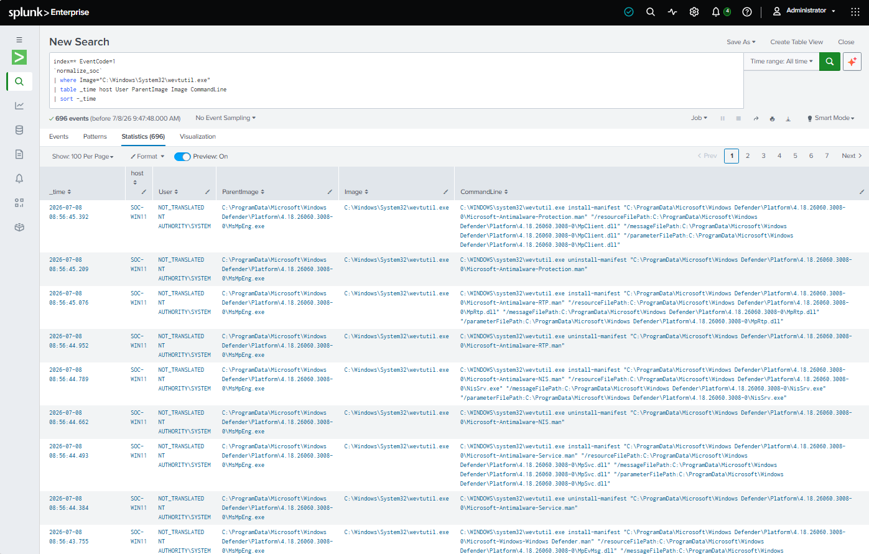Open the Datasets database icon in sidebar
The image size is (869, 554).
point(19,130)
